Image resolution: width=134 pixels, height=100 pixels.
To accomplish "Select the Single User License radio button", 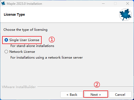I will (x=6, y=40).
